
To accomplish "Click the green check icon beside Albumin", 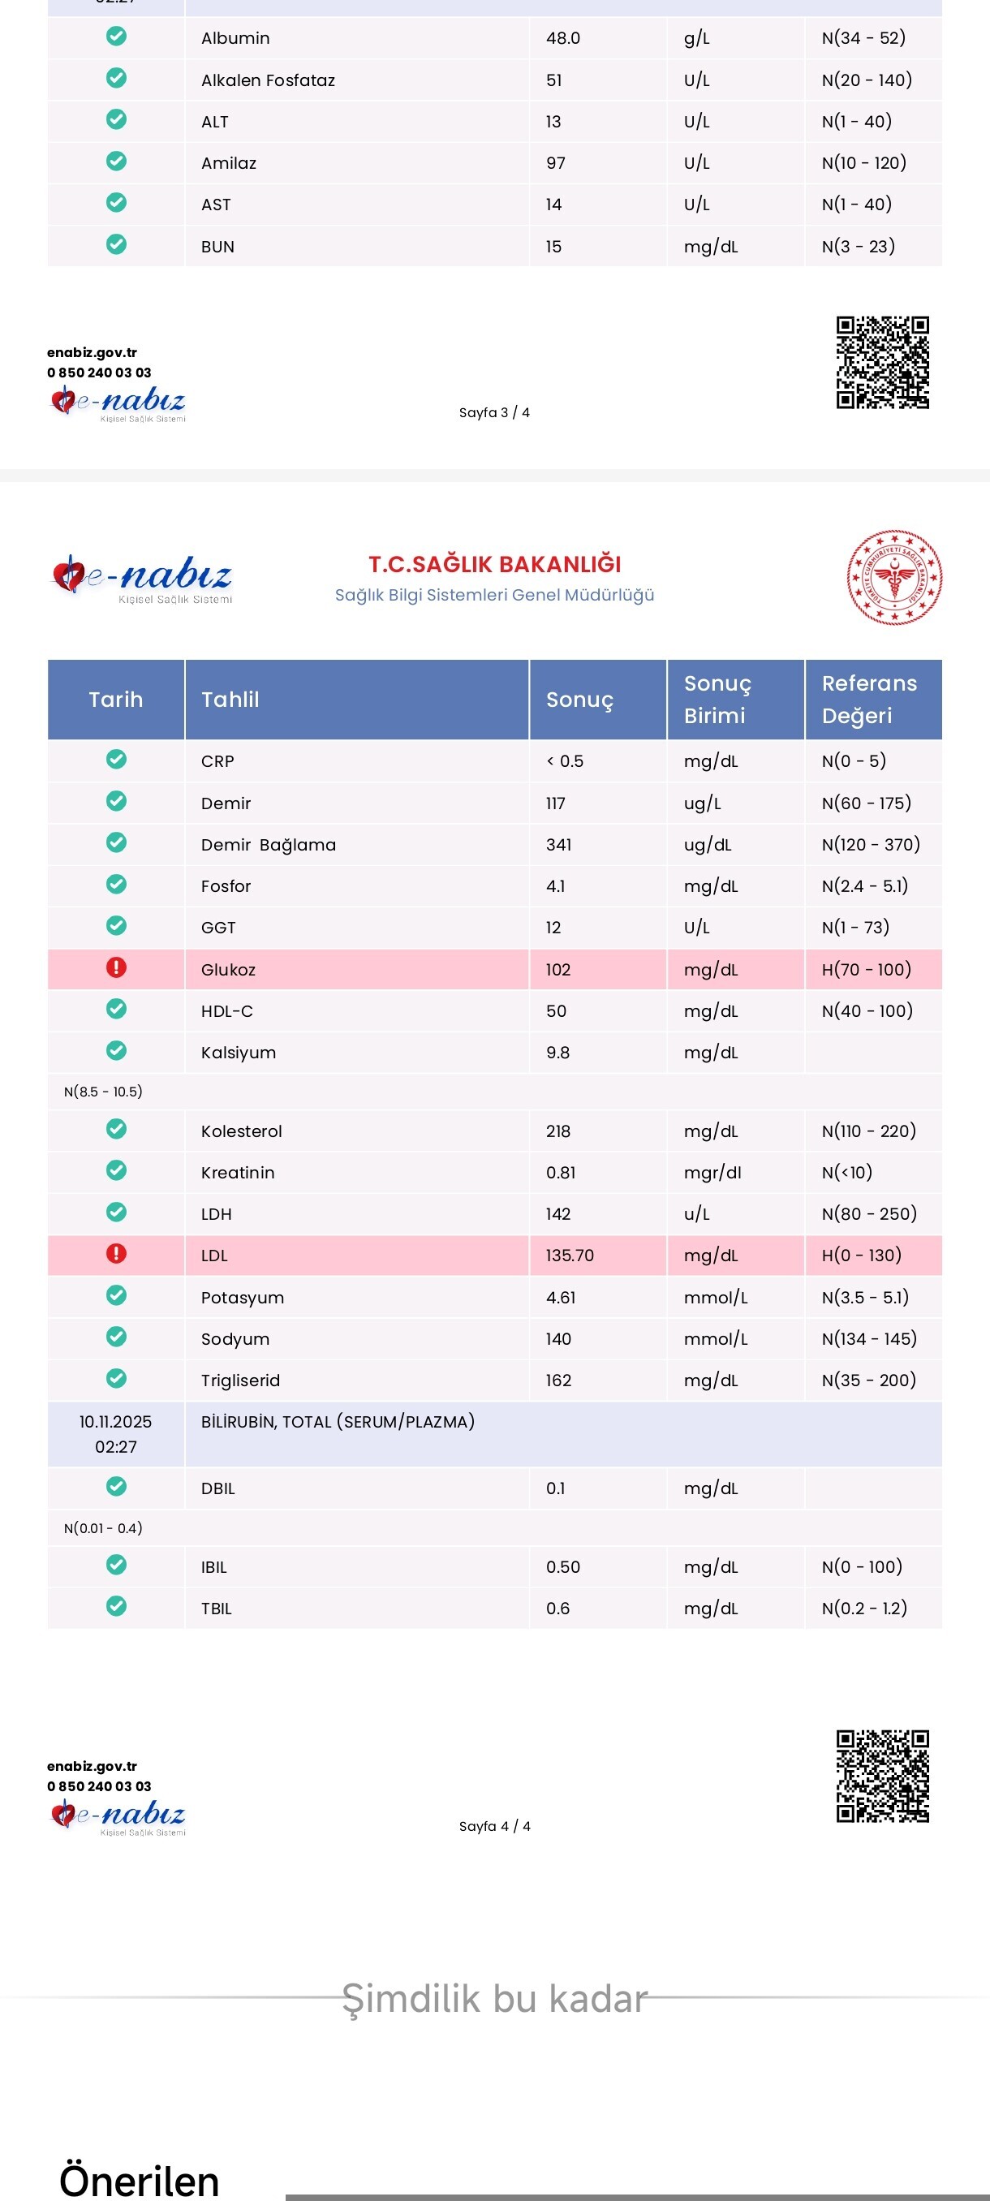I will pyautogui.click(x=116, y=36).
